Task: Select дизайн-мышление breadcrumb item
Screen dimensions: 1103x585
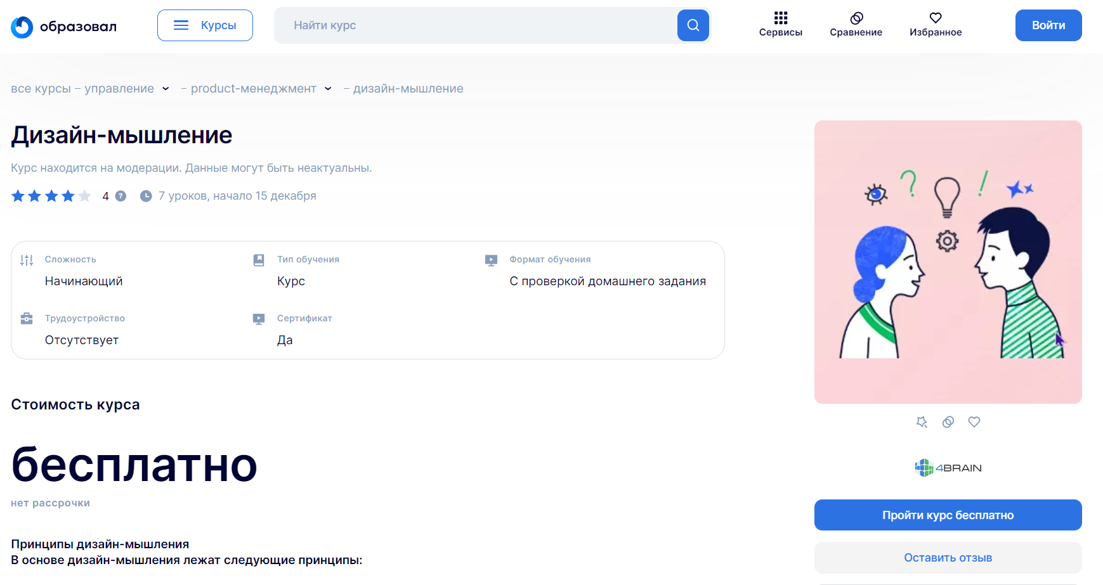Action: (408, 89)
